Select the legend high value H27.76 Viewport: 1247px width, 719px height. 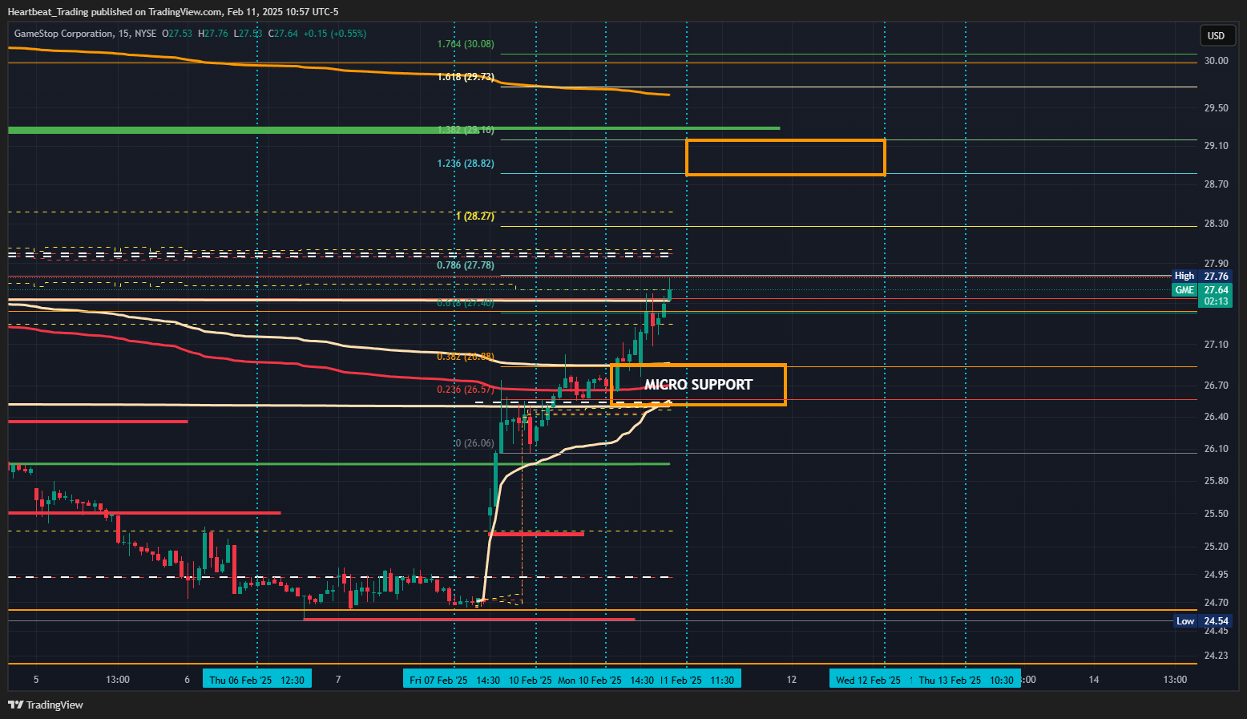click(214, 34)
